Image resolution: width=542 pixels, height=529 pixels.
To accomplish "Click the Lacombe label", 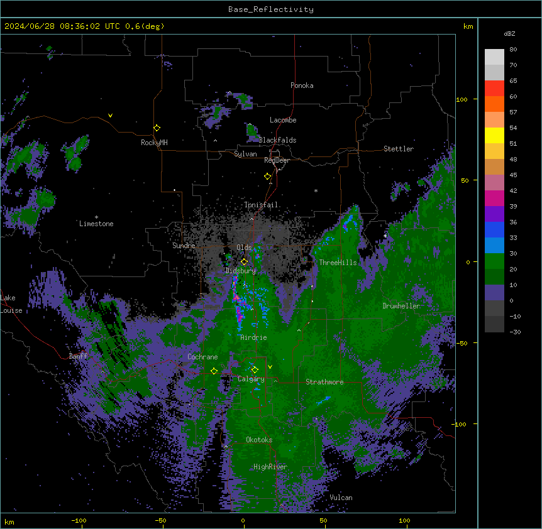I will [283, 120].
